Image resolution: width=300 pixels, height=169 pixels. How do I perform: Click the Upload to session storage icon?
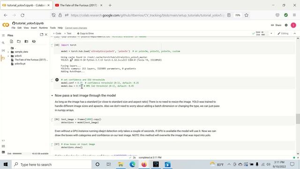pos(11,41)
